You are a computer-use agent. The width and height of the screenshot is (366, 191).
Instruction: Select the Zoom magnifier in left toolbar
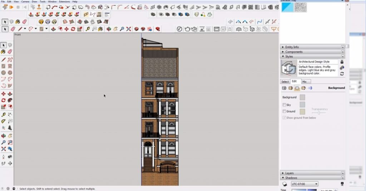click(x=4, y=143)
